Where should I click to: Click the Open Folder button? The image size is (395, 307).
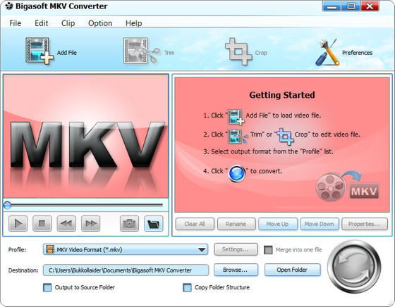(x=292, y=270)
